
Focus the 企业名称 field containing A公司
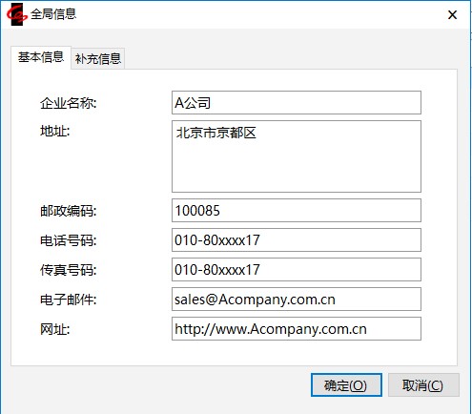(297, 103)
